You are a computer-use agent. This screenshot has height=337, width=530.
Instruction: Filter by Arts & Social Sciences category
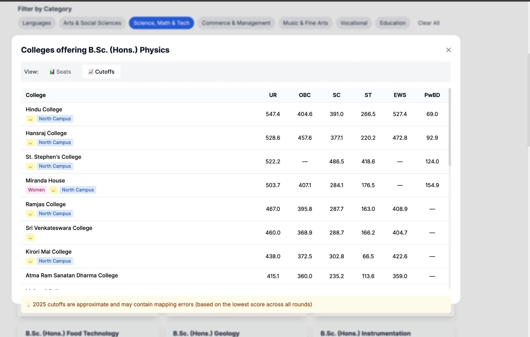92,23
